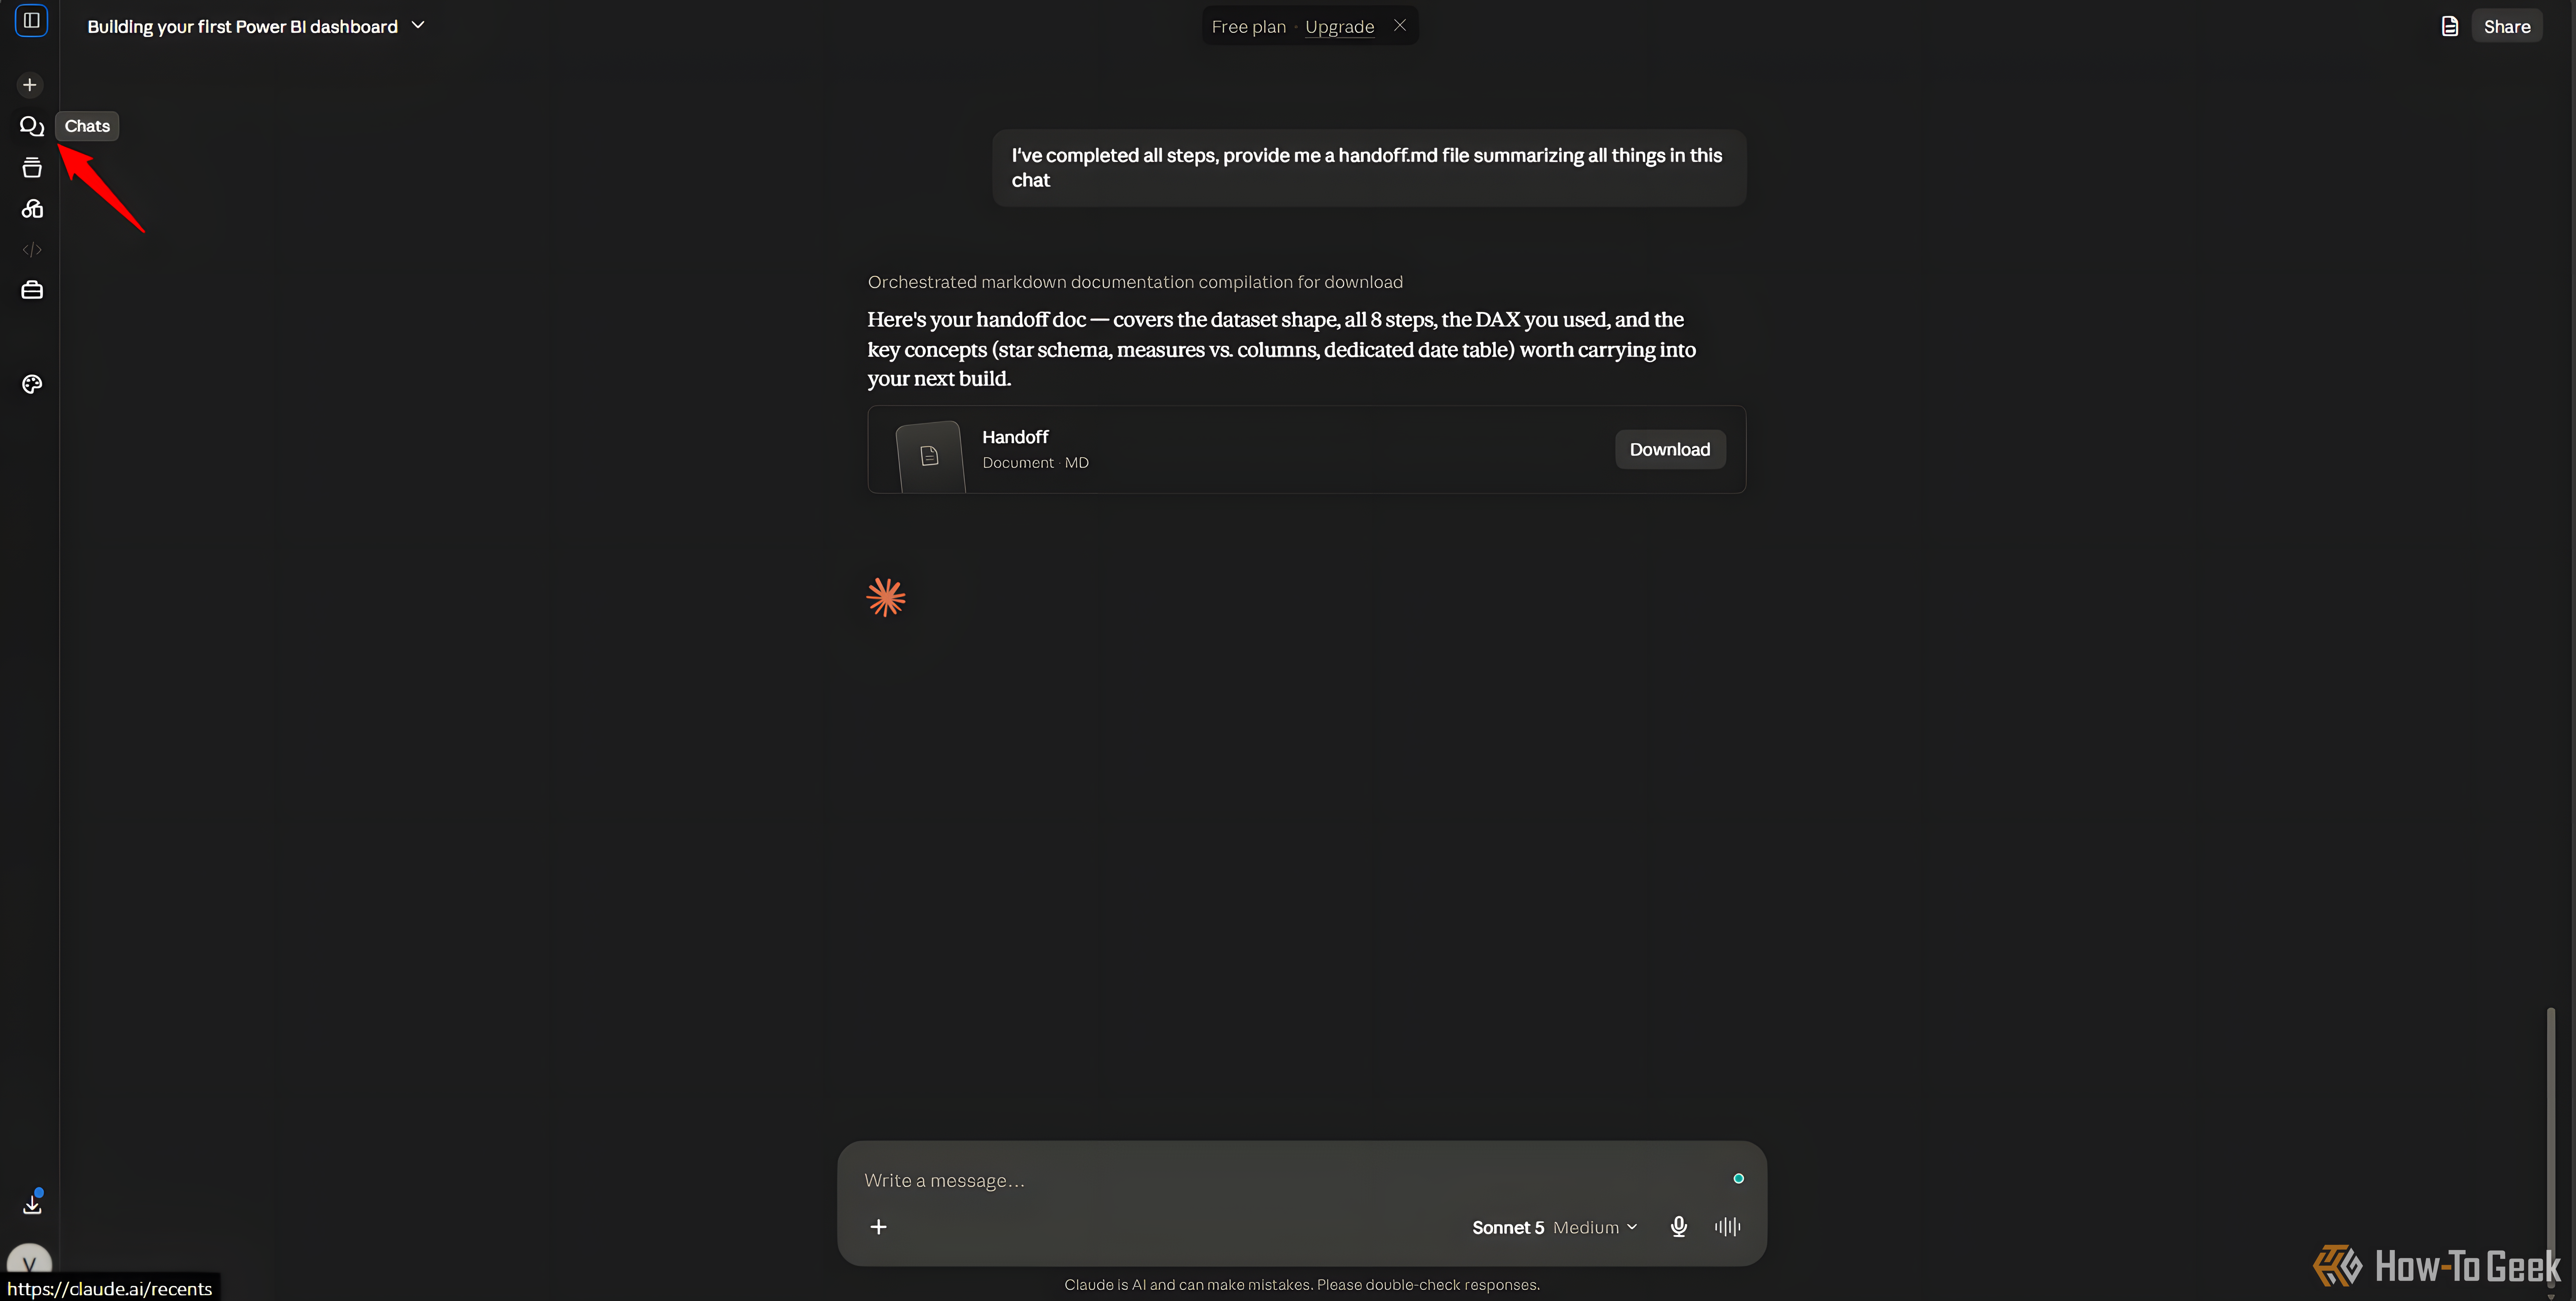Open the toolbox icon in sidebar
Viewport: 2576px width, 1301px height.
point(32,290)
